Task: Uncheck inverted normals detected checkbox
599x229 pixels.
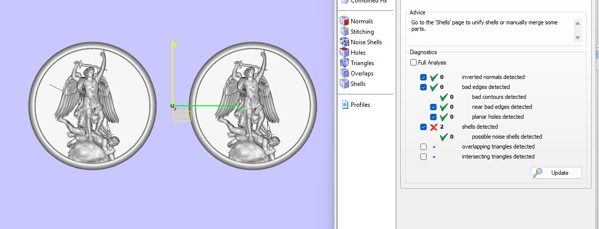Action: click(x=423, y=77)
